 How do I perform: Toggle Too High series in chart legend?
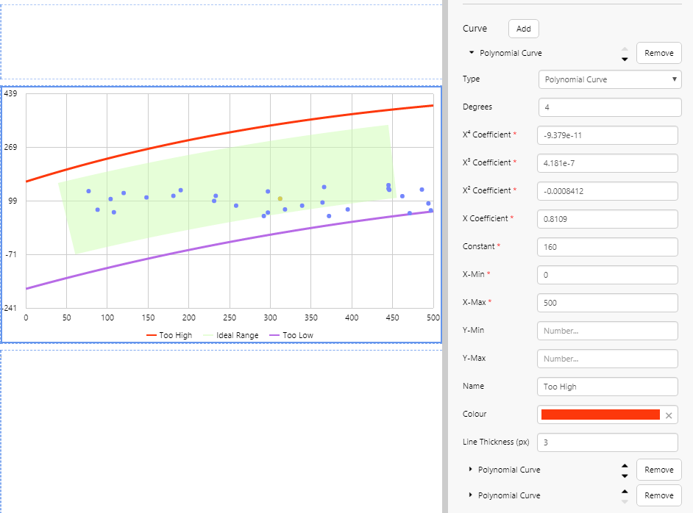click(169, 335)
